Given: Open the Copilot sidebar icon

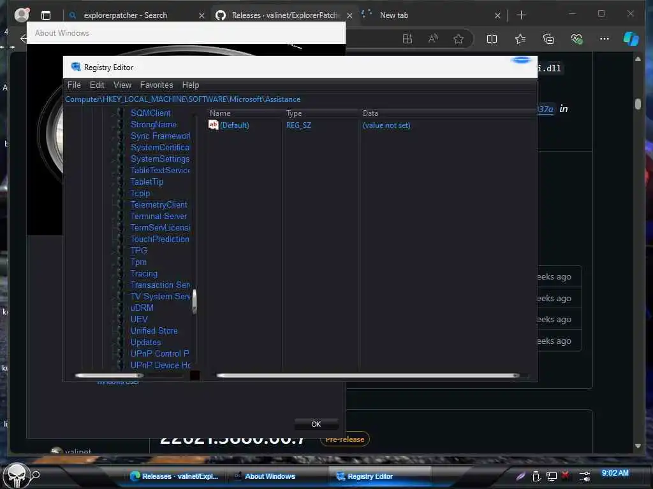Looking at the screenshot, I should (x=631, y=39).
